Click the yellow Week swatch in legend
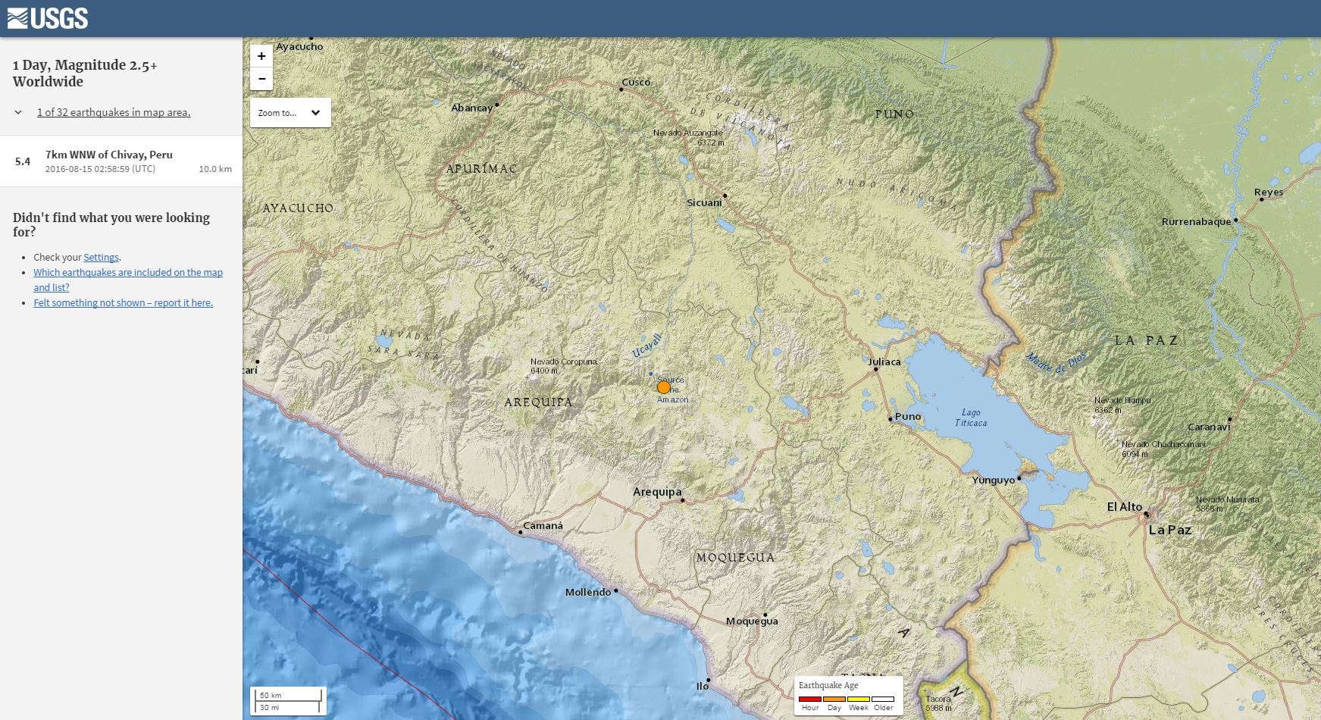The width and height of the screenshot is (1321, 720). (859, 699)
